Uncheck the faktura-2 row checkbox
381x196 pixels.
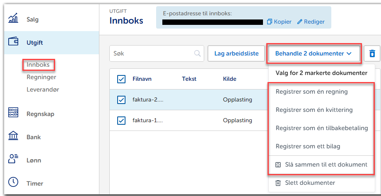(x=121, y=100)
